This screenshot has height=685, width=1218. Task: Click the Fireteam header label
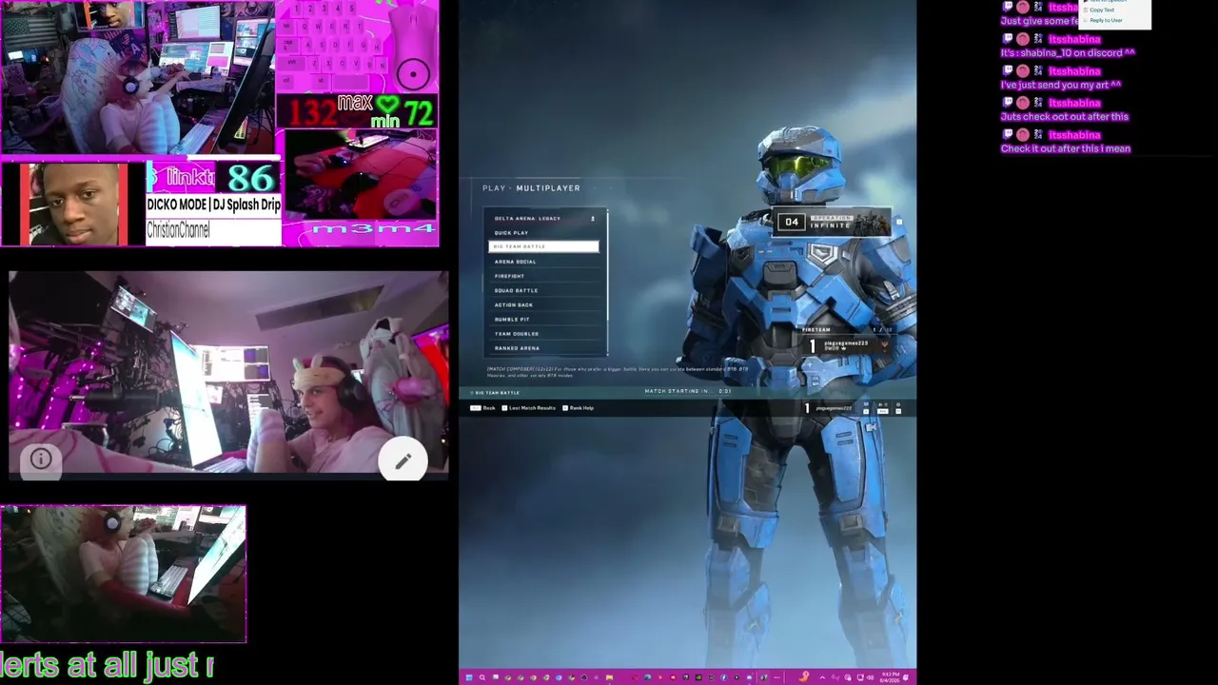tap(816, 329)
